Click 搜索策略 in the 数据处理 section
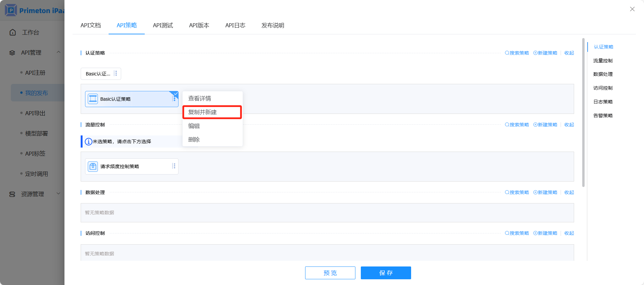This screenshot has height=285, width=644. tap(517, 192)
